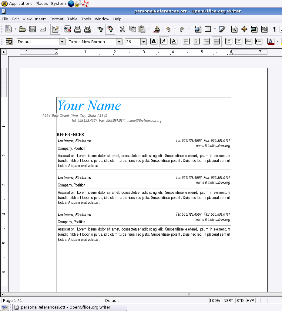The height and width of the screenshot is (311, 282).
Task: Toggle Nonprinting Characters pilcrow
Action: 274,29
